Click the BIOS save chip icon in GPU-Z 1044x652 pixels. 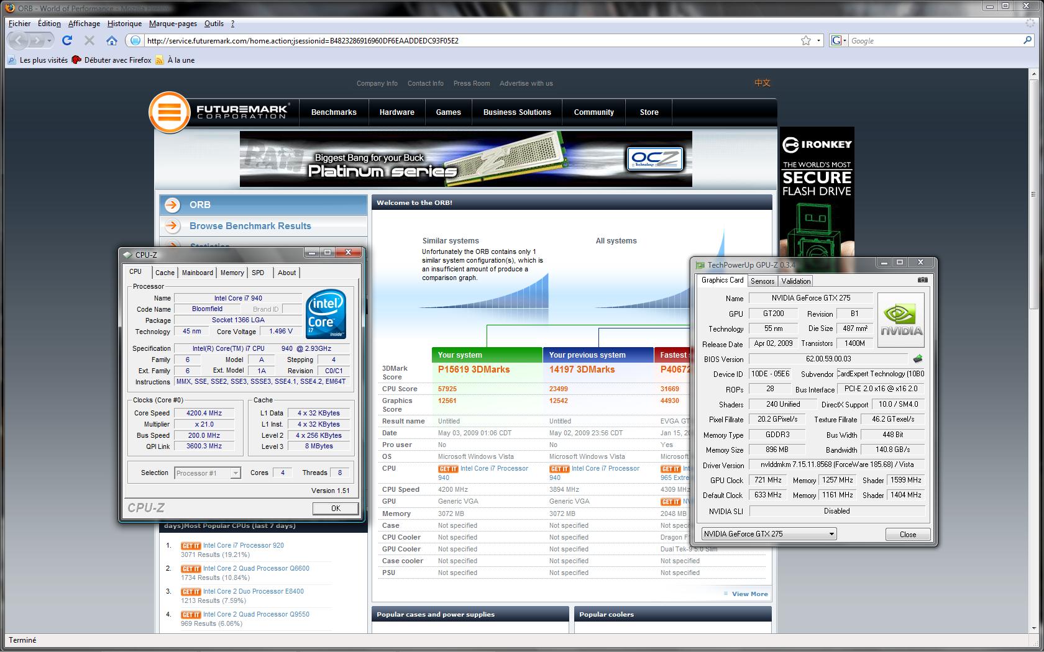(917, 359)
